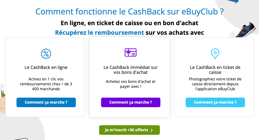This screenshot has width=259, height=140.
Task: Sign up via "Je m'inscrit +3€ offerts"
Action: (126, 130)
